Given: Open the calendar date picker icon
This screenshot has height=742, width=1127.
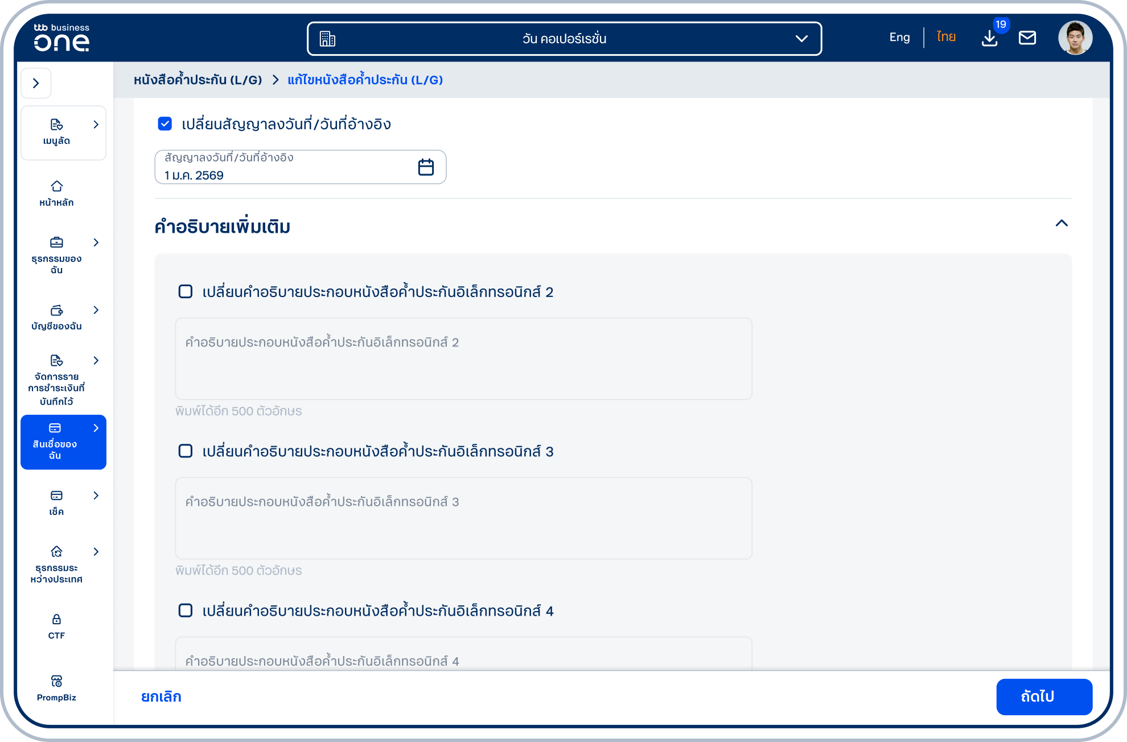Looking at the screenshot, I should click(x=426, y=167).
